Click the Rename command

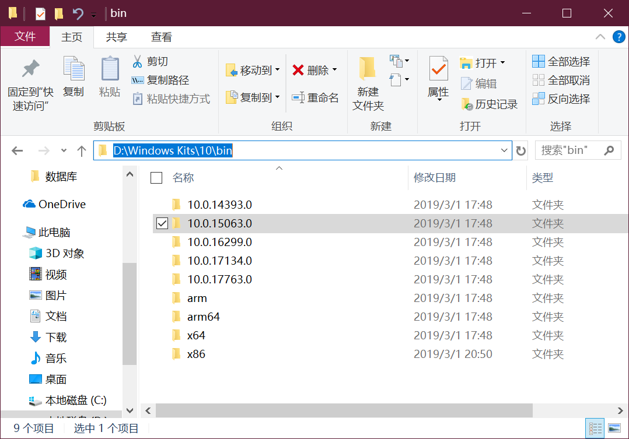(x=315, y=97)
